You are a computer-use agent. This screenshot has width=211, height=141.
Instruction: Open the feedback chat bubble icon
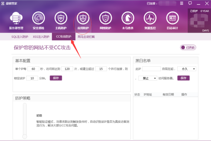click(x=190, y=3)
